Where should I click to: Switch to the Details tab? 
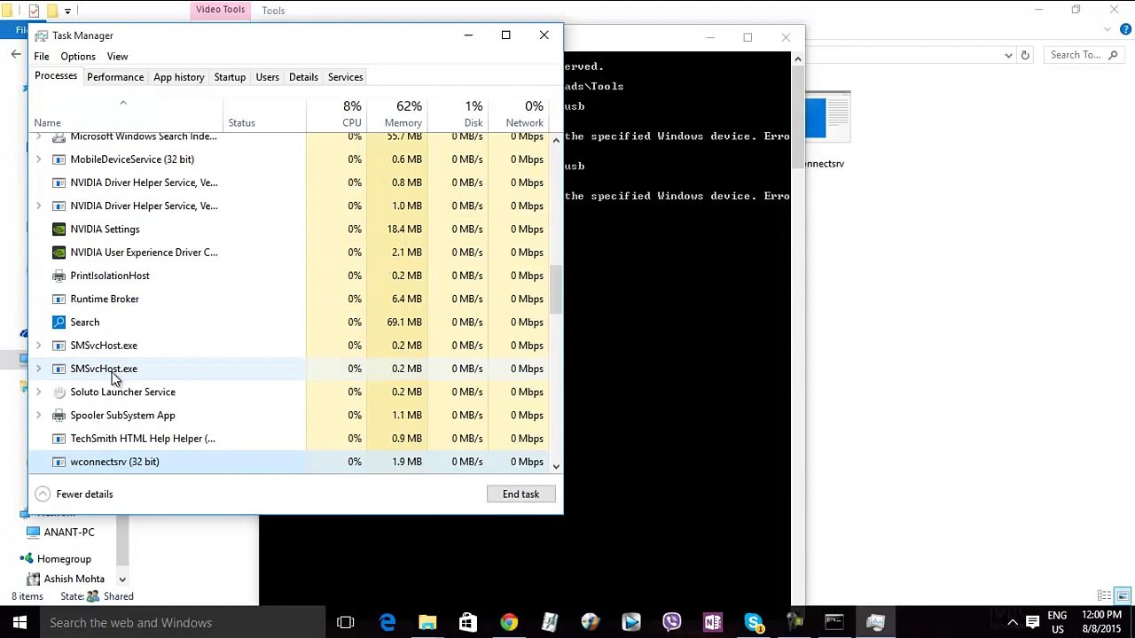(x=303, y=77)
